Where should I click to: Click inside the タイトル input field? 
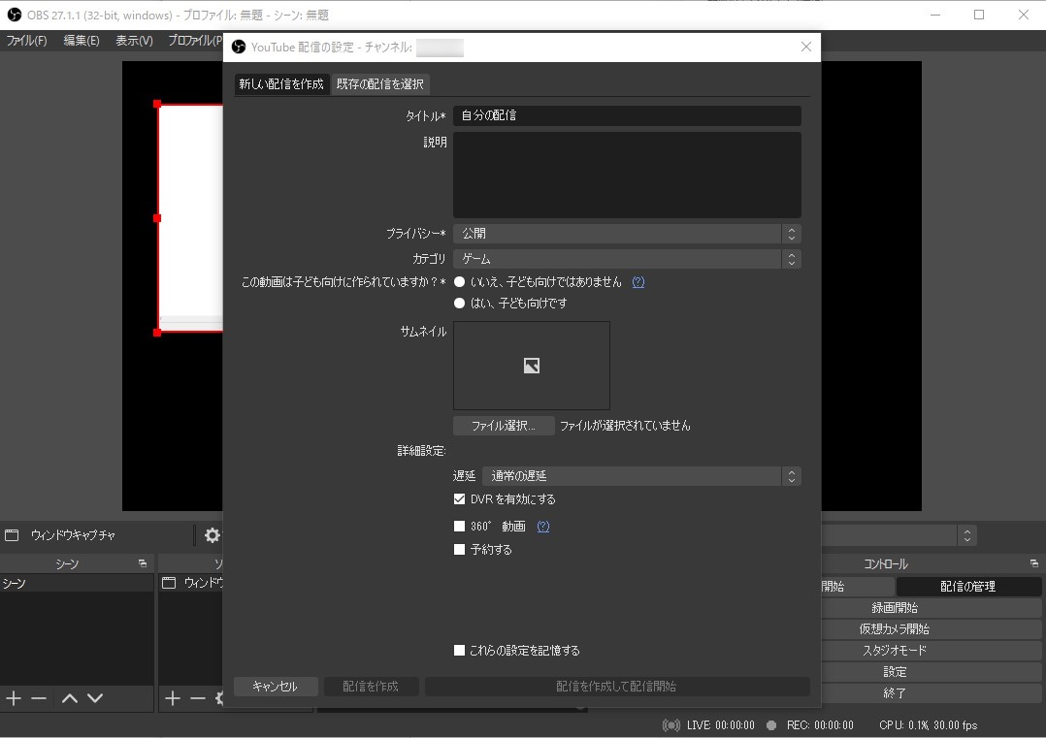point(626,114)
